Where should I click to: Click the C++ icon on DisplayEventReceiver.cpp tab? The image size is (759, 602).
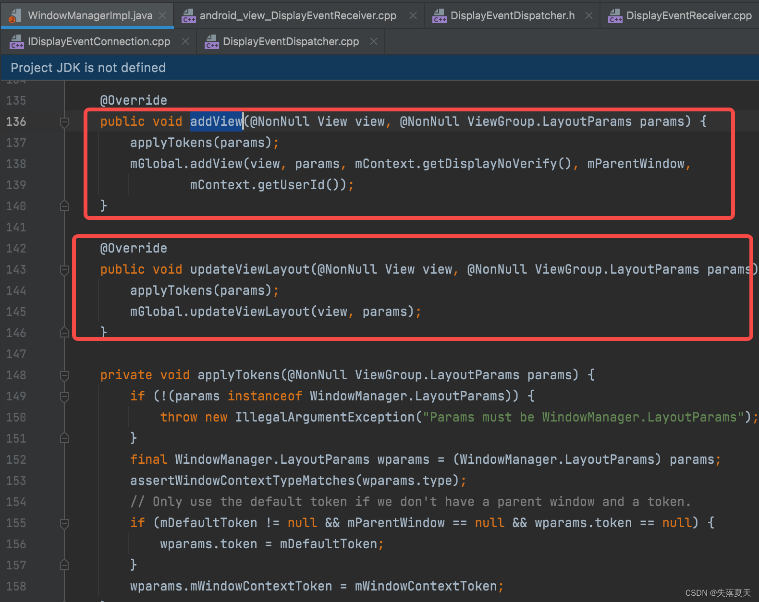615,16
